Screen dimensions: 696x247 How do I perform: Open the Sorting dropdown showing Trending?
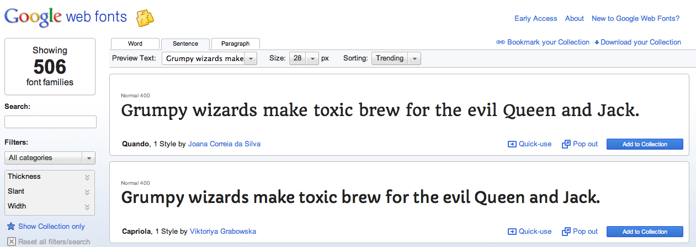tap(396, 58)
